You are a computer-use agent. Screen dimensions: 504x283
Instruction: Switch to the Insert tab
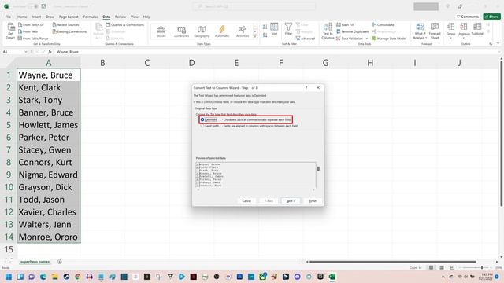tap(36, 17)
